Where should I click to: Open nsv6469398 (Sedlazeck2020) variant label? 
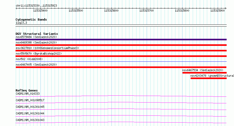pos(36,42)
